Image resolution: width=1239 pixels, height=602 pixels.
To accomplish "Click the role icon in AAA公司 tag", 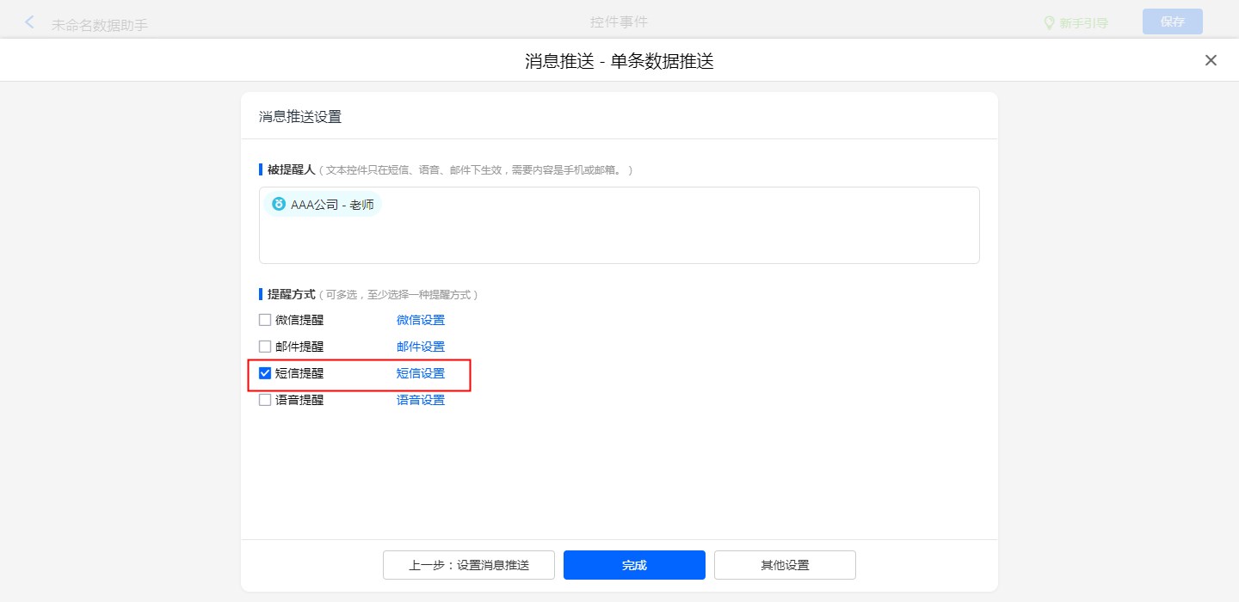I will tap(279, 205).
